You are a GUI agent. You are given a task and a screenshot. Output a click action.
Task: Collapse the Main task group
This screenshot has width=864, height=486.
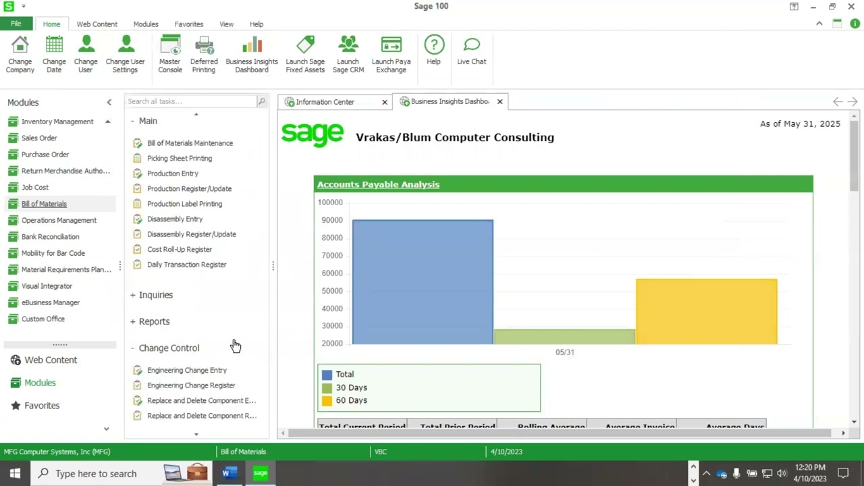(x=132, y=121)
